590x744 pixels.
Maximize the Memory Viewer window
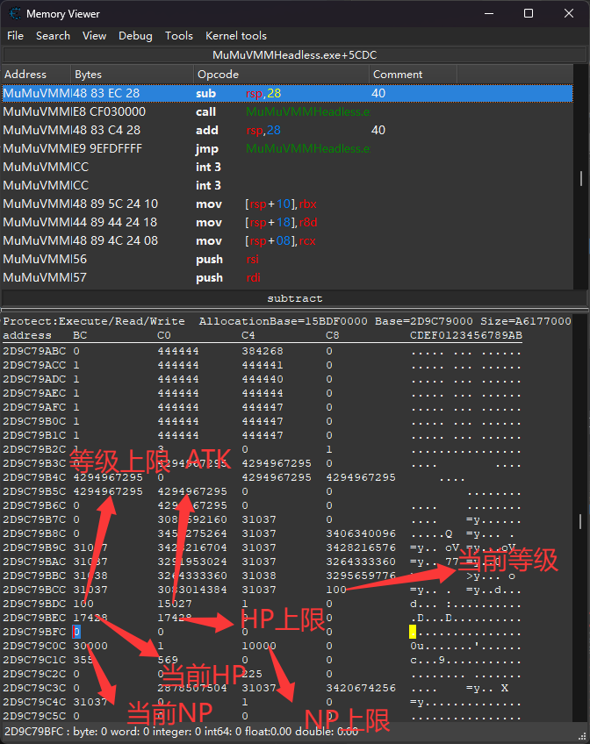coord(529,14)
